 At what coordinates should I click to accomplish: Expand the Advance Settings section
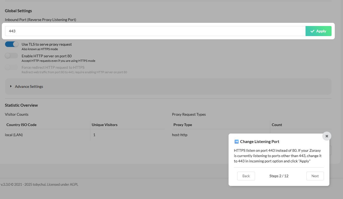point(29,86)
